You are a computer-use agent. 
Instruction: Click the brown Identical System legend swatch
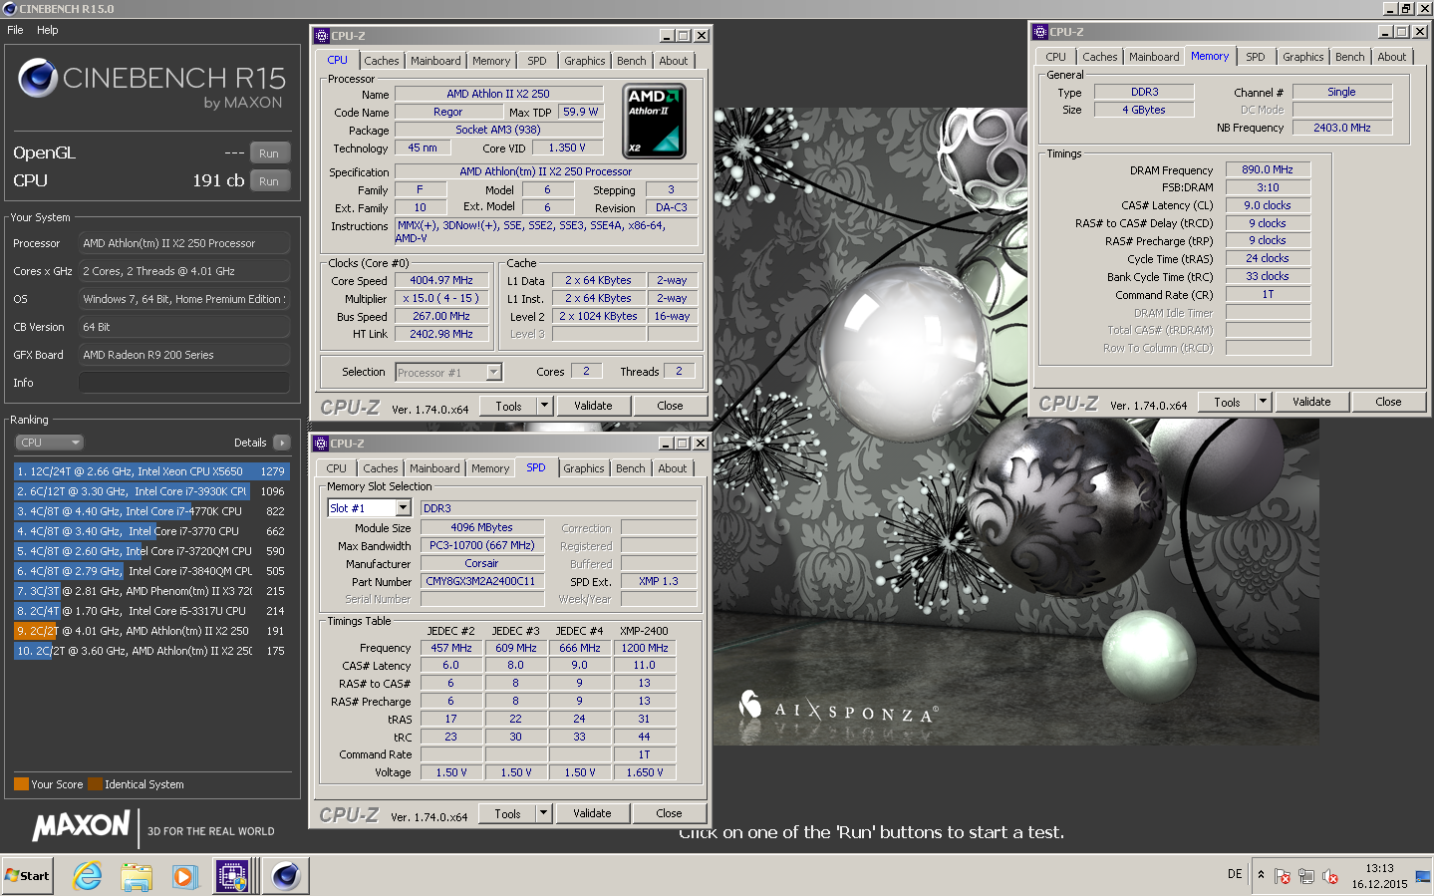coord(95,784)
